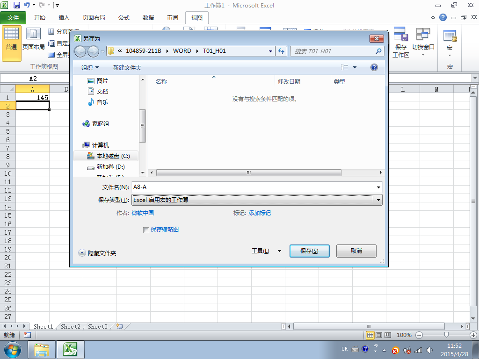
Task: Switch to the 审阅 ribbon tab
Action: [173, 18]
